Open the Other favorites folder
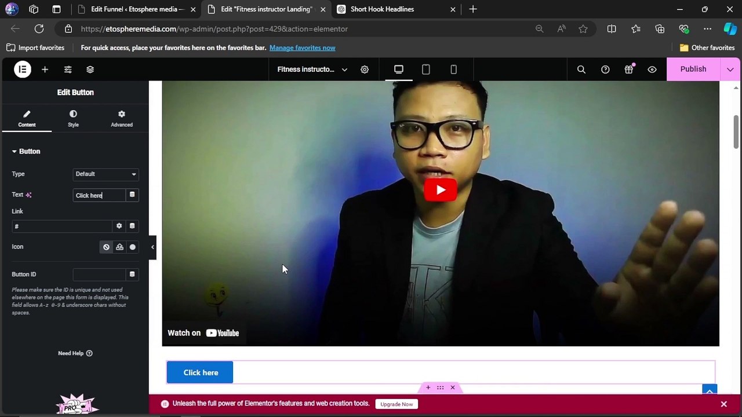The height and width of the screenshot is (417, 742). [707, 48]
